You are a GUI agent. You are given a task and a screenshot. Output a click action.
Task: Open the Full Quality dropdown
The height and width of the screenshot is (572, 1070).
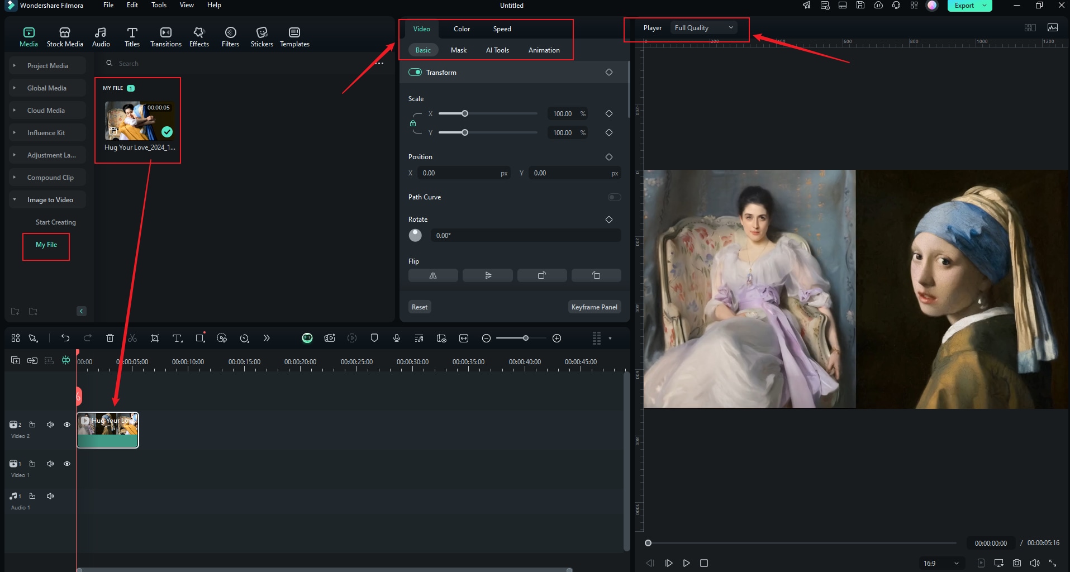pos(703,27)
